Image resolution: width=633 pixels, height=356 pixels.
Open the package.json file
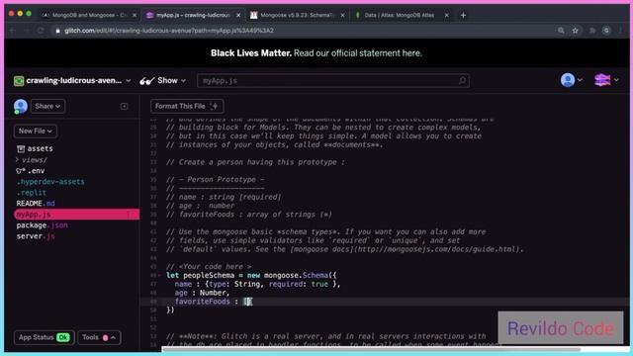pyautogui.click(x=42, y=225)
